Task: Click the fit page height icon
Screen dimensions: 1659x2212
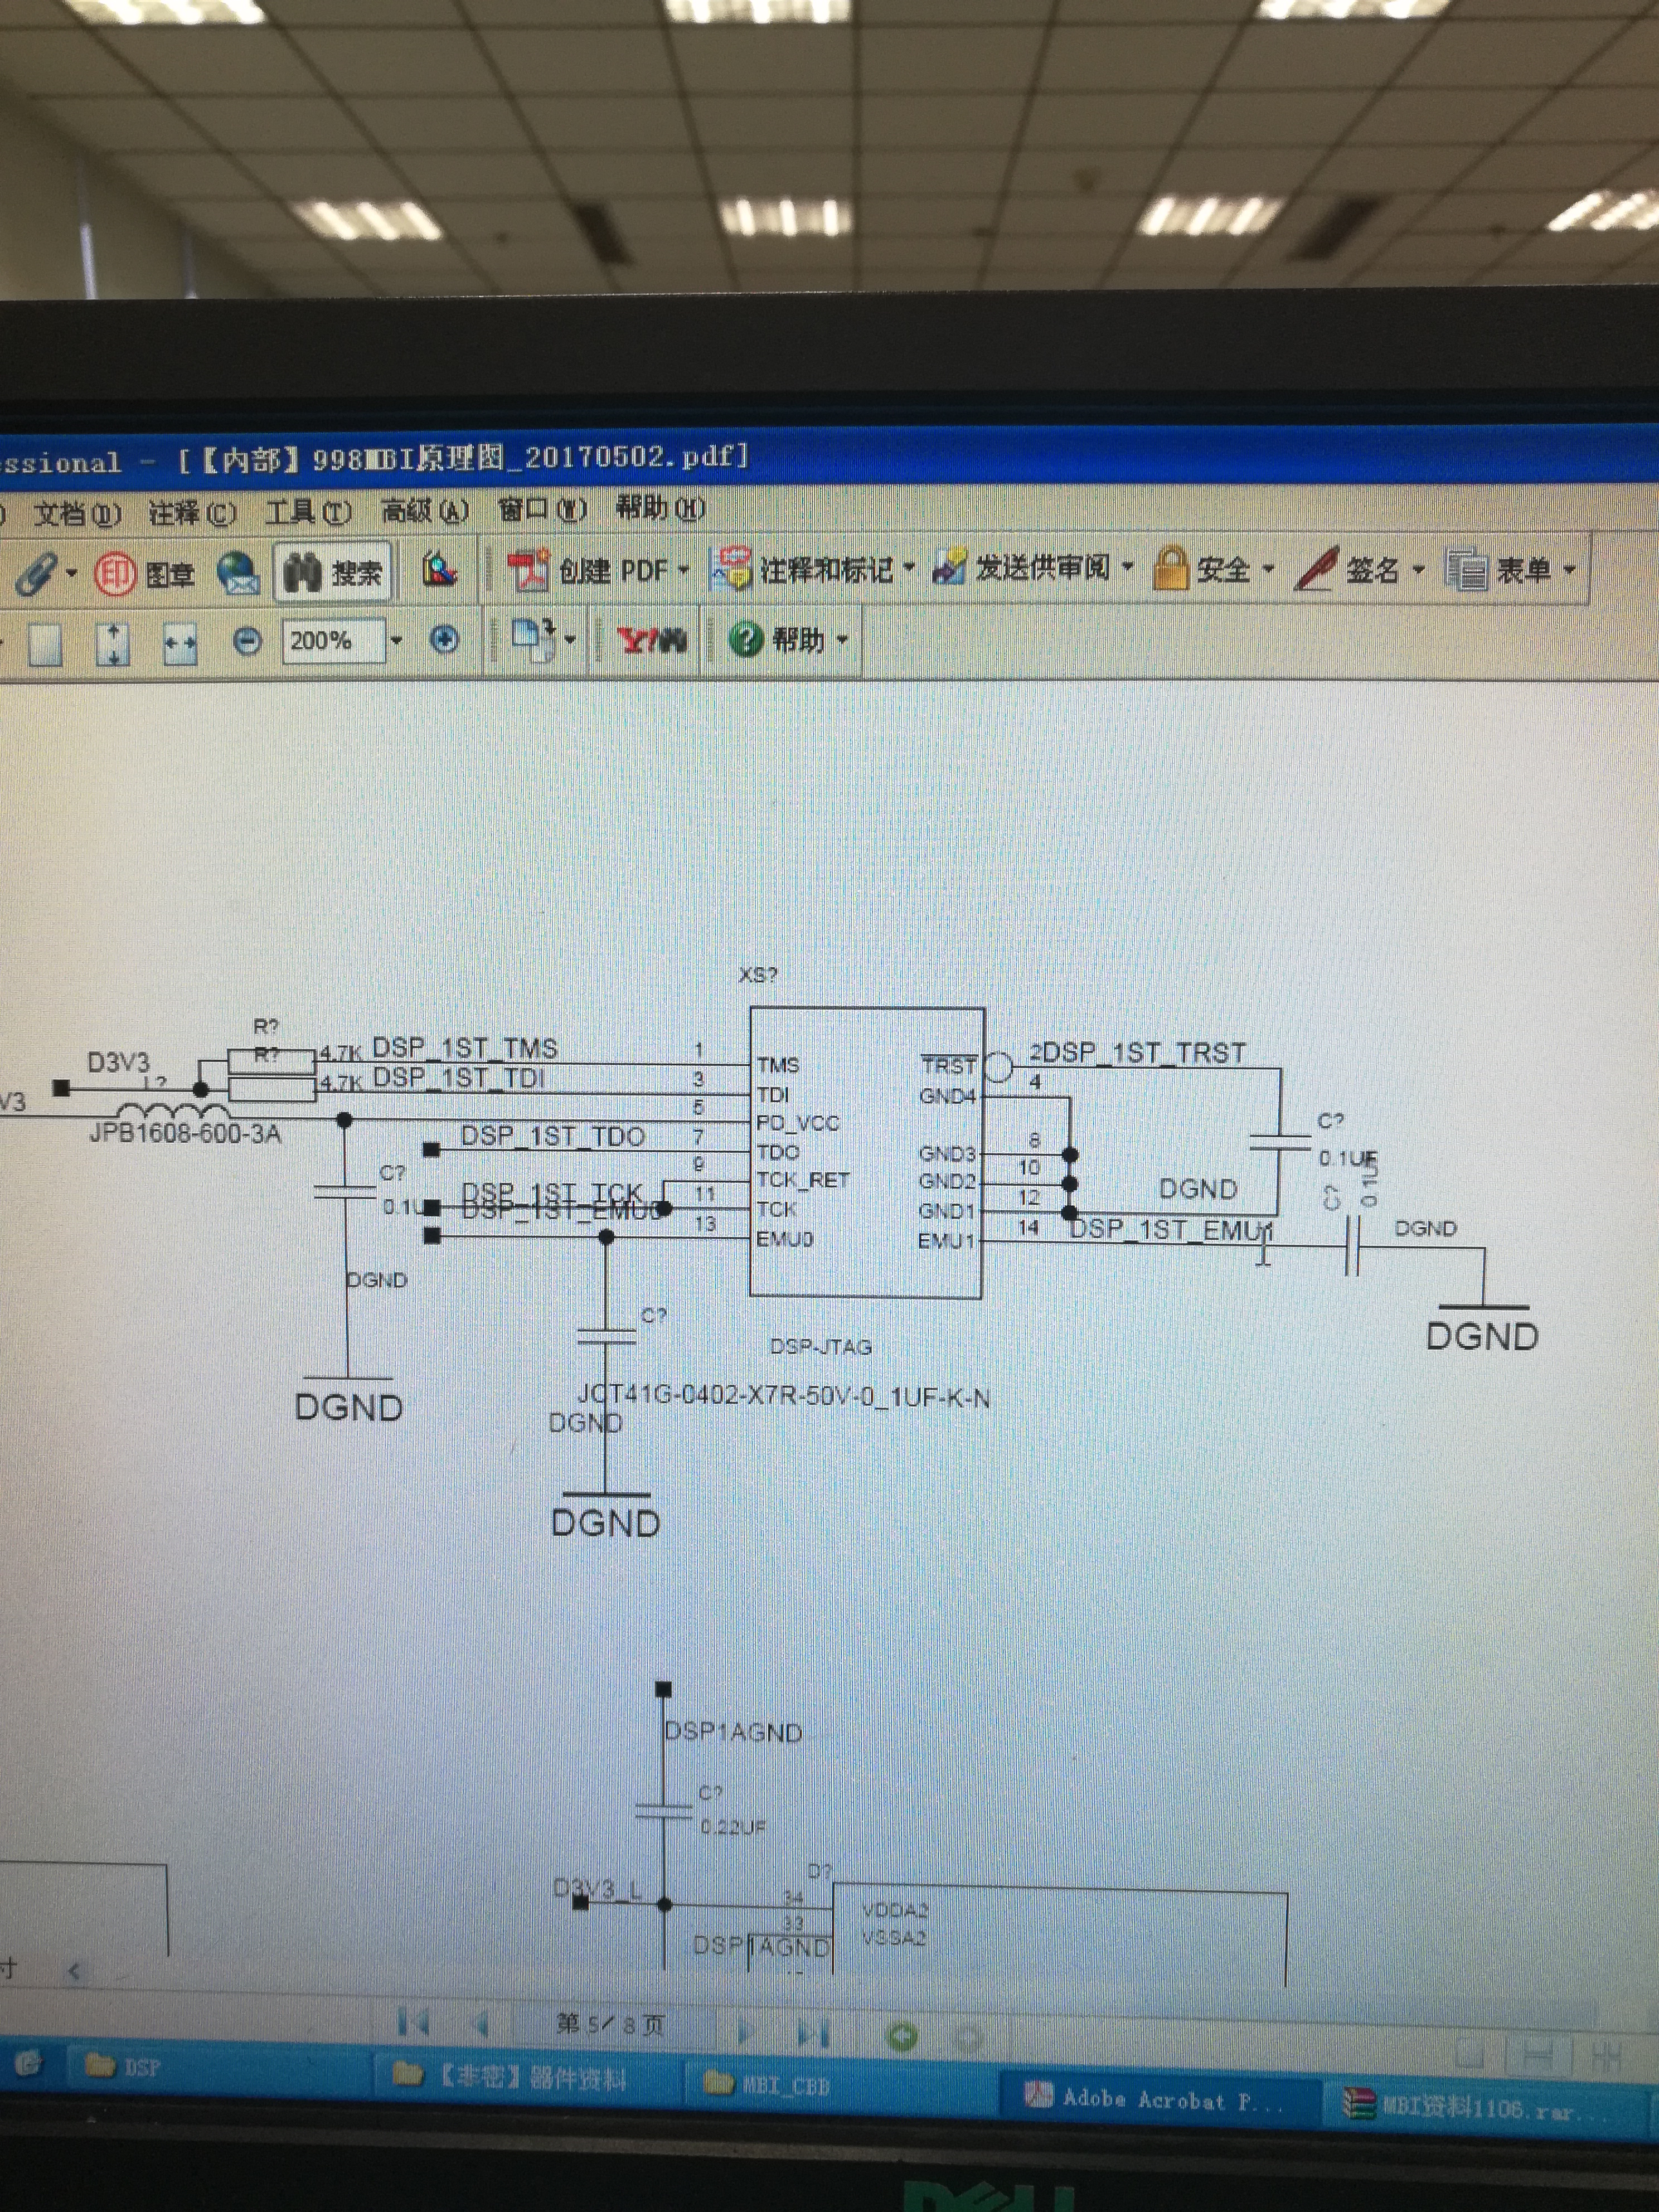Action: click(x=113, y=644)
